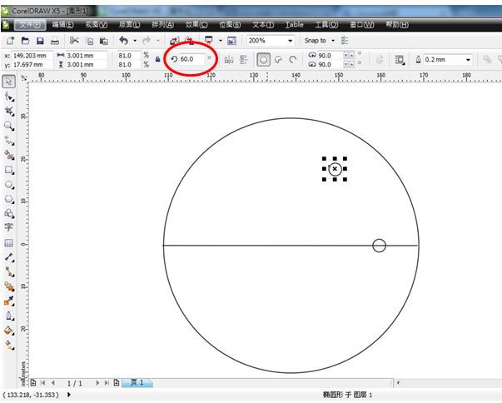Select small circle on horizontal line
The width and height of the screenshot is (502, 403).
click(x=379, y=246)
